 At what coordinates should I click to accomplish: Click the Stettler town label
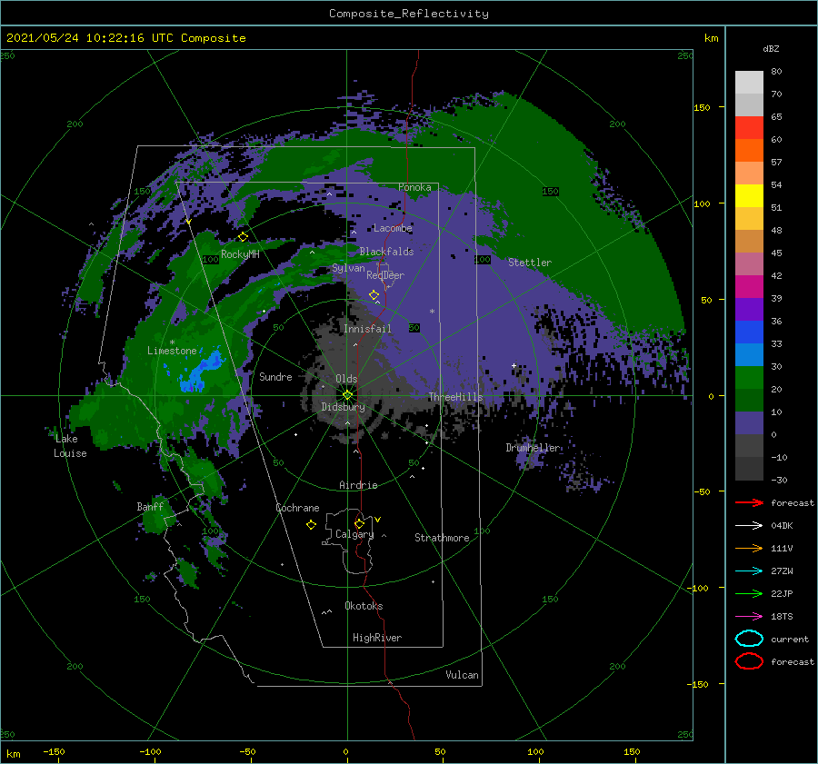coord(530,263)
